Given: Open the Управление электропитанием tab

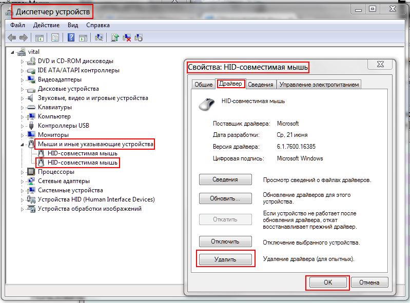Looking at the screenshot, I should (319, 85).
